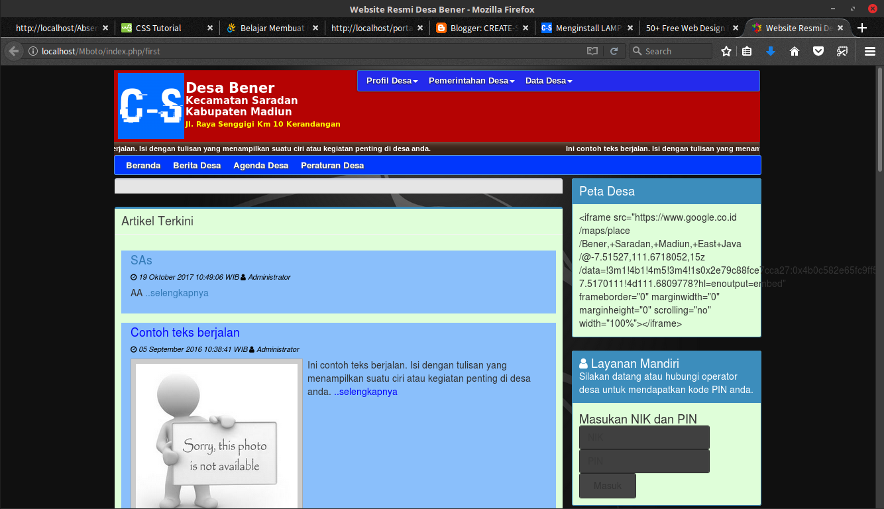Navigate to Berita Desa
Screen dimensions: 884x509
point(197,165)
